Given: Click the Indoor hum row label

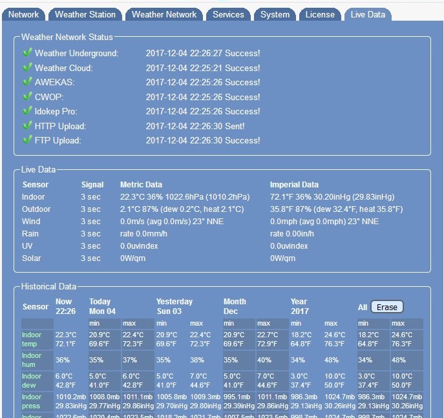Looking at the screenshot, I should pos(32,360).
